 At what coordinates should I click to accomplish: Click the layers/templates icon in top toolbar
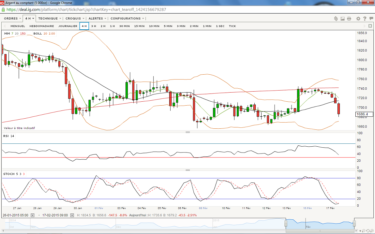coord(336,19)
